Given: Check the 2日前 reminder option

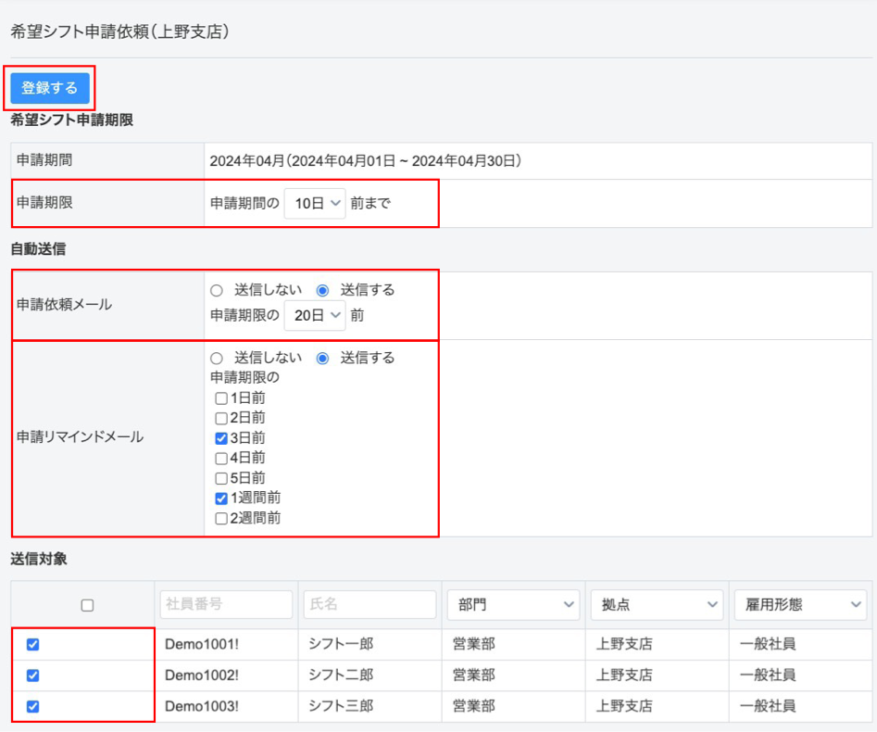Looking at the screenshot, I should [221, 418].
